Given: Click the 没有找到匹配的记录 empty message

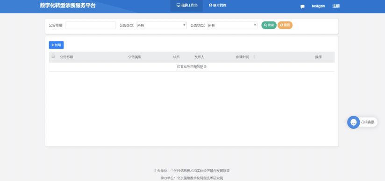Looking at the screenshot, I should click(192, 67).
